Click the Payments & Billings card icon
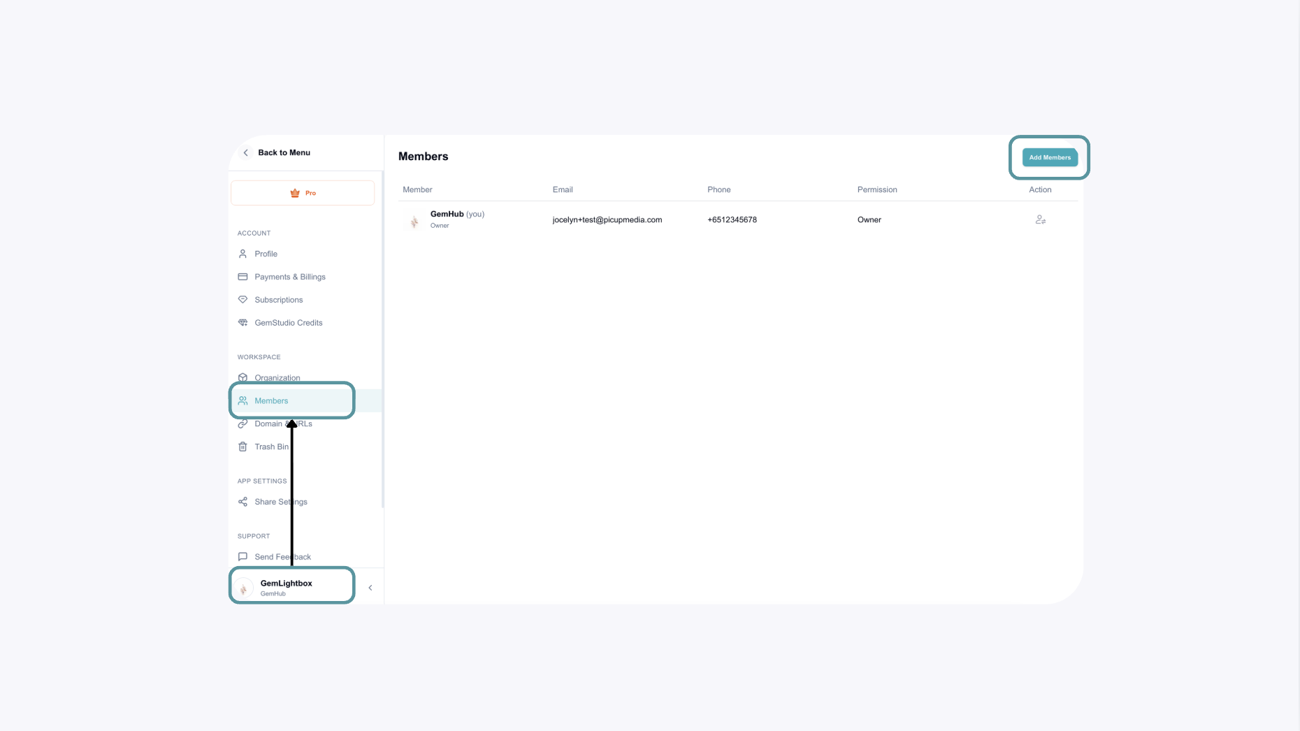Image resolution: width=1300 pixels, height=731 pixels. 243,277
